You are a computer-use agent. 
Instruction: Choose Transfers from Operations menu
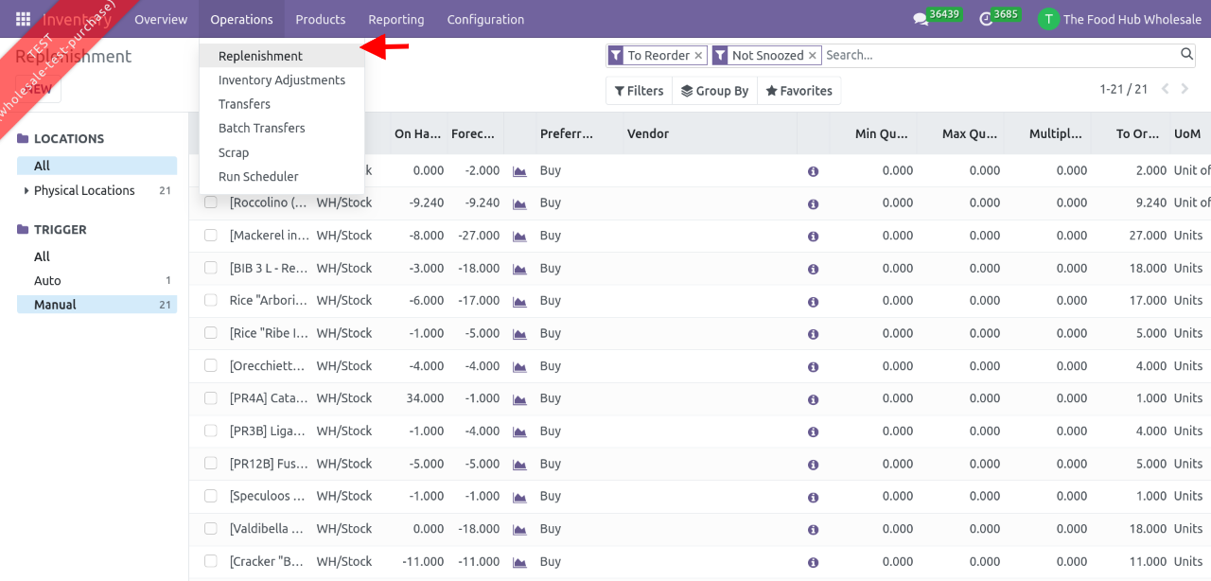point(282,104)
